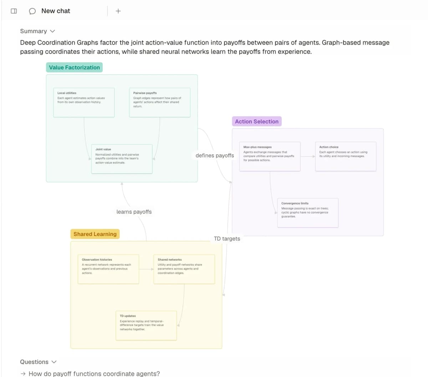The width and height of the screenshot is (428, 377).
Task: Click the Shared networks node
Action: pos(184,269)
